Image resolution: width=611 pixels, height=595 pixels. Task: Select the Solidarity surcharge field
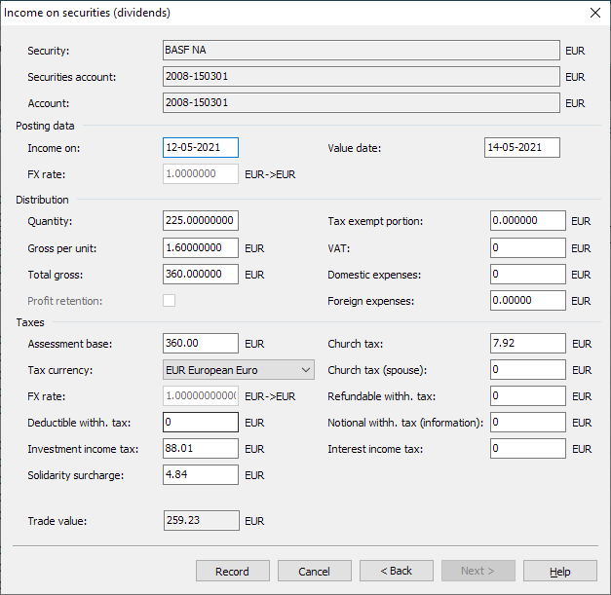click(x=201, y=474)
